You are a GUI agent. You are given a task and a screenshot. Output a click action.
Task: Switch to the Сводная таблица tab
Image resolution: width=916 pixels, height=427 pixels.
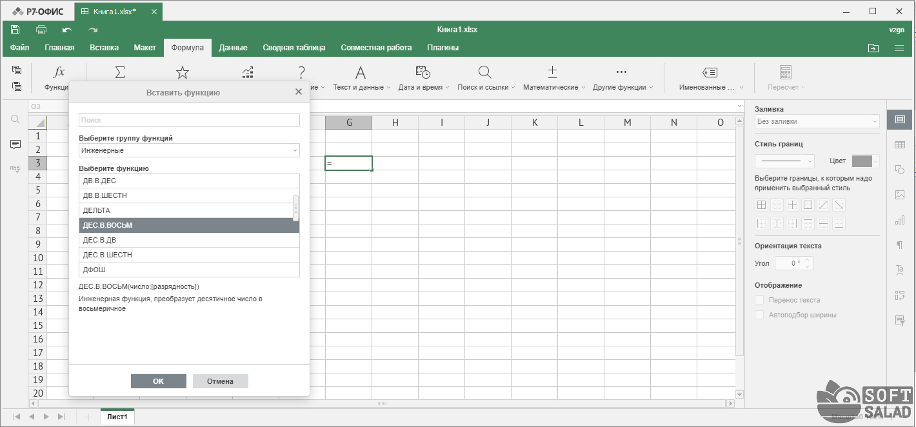(x=294, y=48)
